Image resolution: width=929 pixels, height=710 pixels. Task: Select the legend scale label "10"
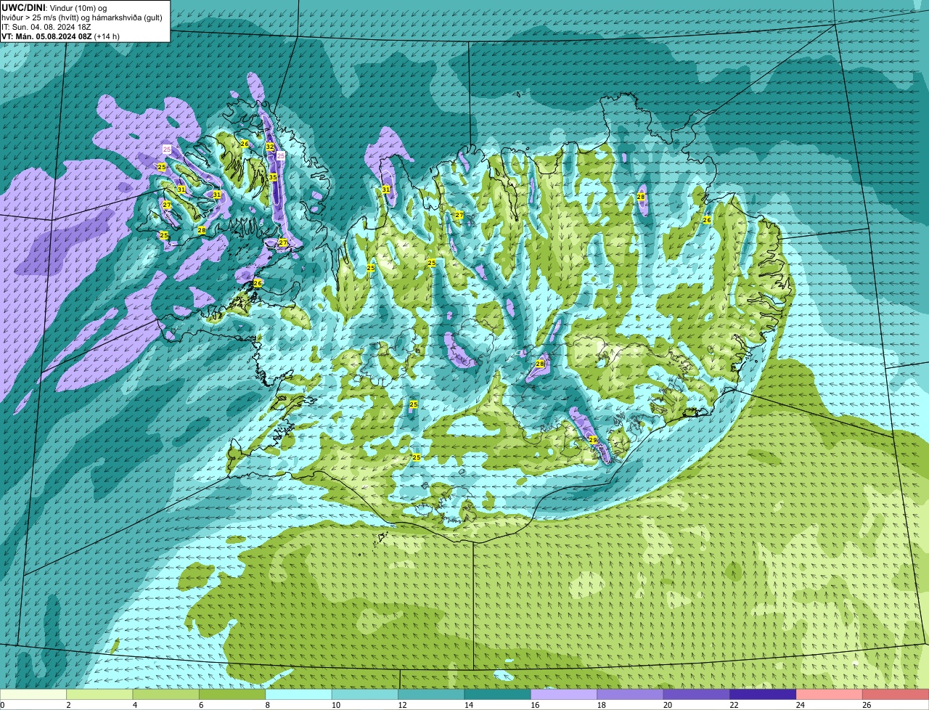pyautogui.click(x=335, y=704)
